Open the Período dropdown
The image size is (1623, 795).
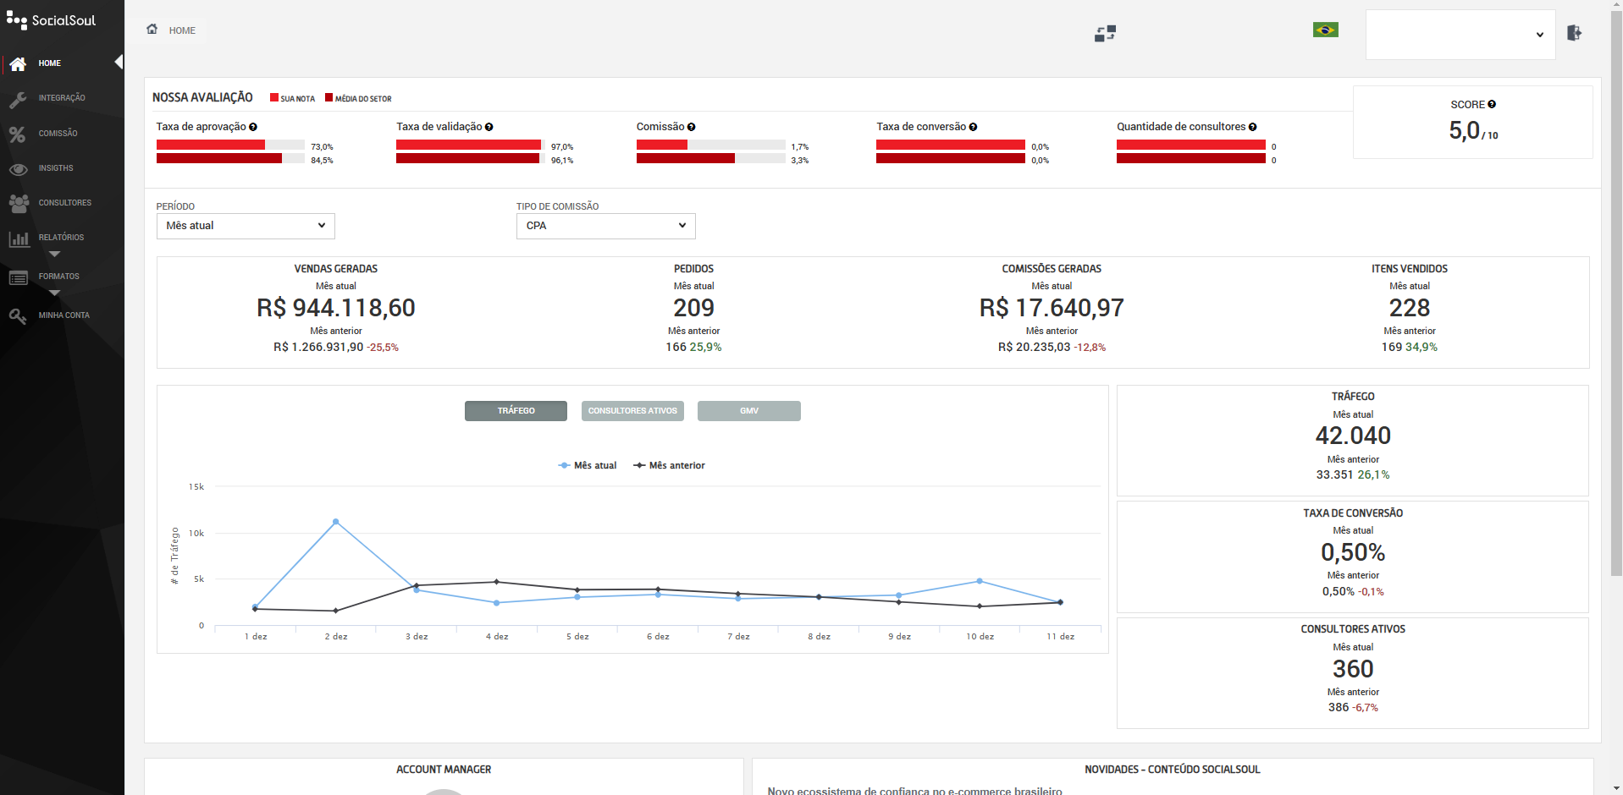246,226
